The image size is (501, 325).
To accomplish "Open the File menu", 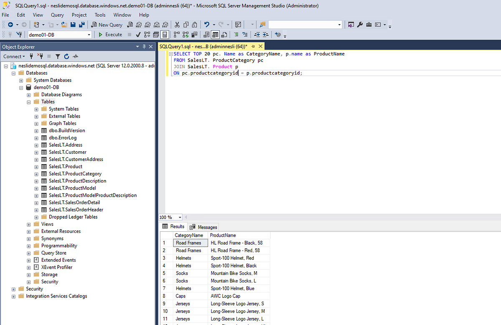I will (x=5, y=15).
